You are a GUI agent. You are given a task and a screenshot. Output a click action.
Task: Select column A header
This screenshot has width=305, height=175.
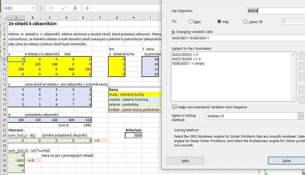tap(16, 18)
